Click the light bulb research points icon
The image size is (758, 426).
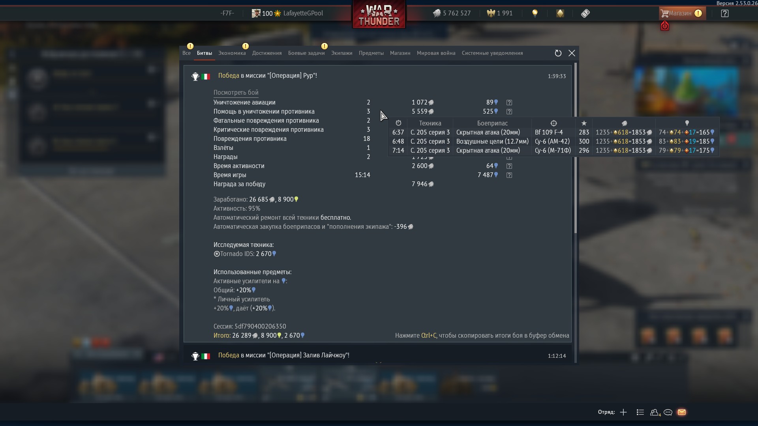(535, 13)
